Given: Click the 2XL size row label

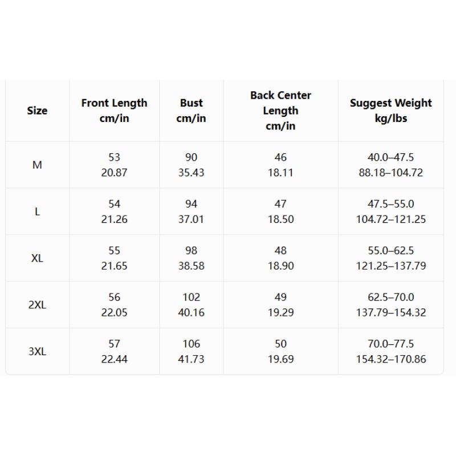Looking at the screenshot, I should click(37, 305).
